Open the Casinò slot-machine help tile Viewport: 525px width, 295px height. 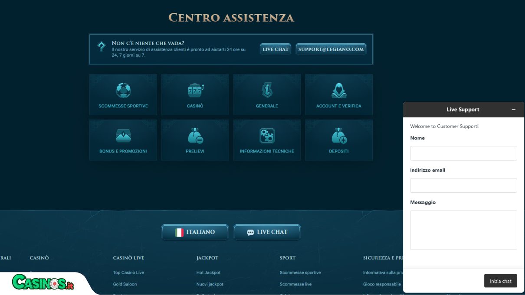pos(195,94)
